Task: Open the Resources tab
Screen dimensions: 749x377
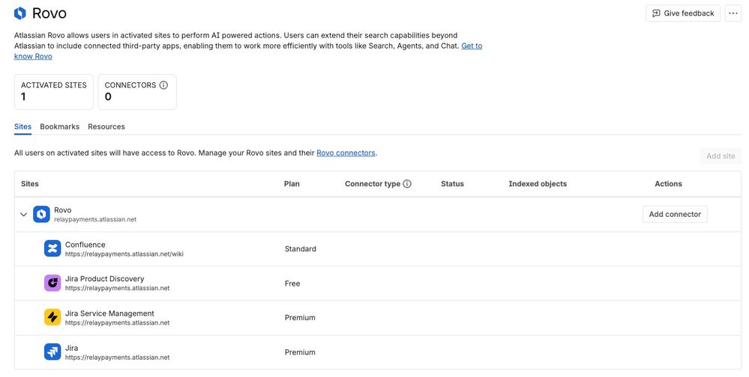Action: (x=106, y=126)
